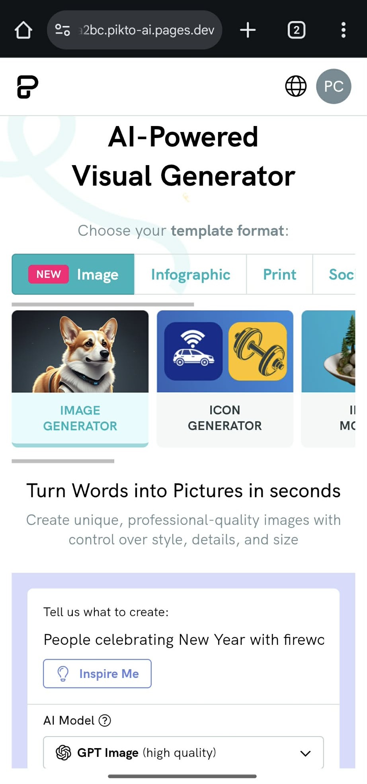Expand the GPT Image model dropdown
Image resolution: width=367 pixels, height=784 pixels.
click(183, 752)
